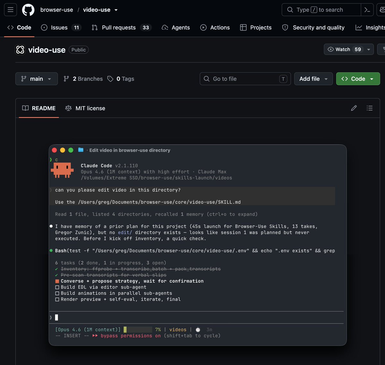
Task: Click the Bash(test -f command line
Action: tap(195, 251)
